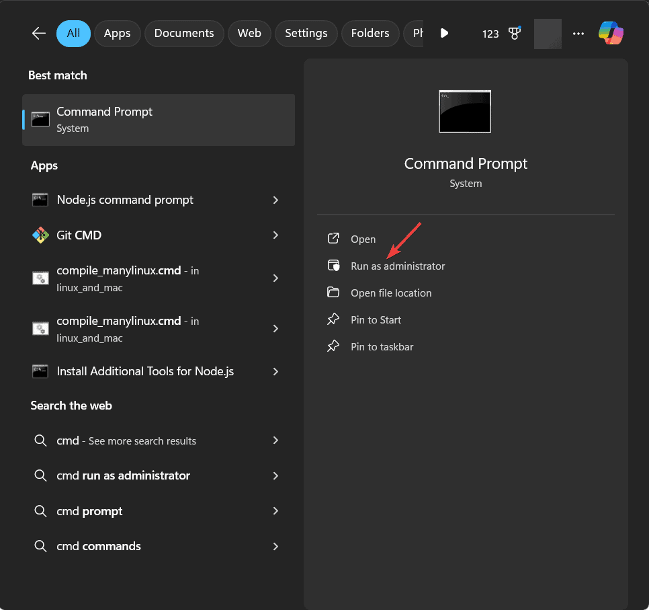Select the Command Prompt best match result
This screenshot has width=649, height=610.
click(x=159, y=120)
